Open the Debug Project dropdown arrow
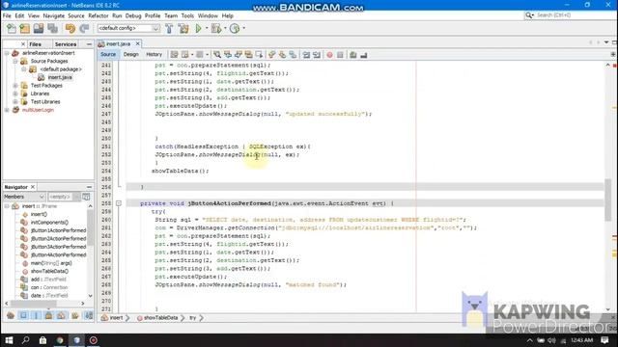The height and width of the screenshot is (347, 618). [x=225, y=28]
